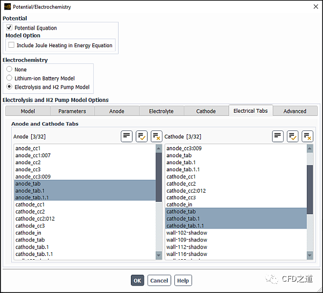Select cathode_in in the Anode list

pyautogui.click(x=28, y=233)
